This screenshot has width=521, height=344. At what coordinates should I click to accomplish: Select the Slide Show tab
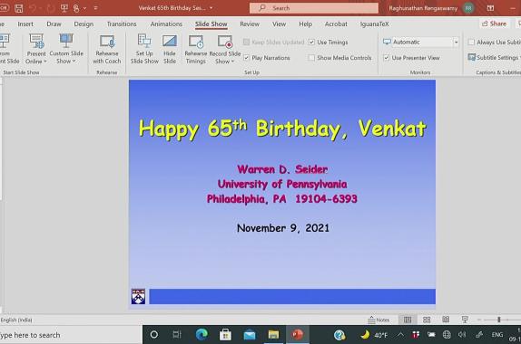[x=211, y=24]
